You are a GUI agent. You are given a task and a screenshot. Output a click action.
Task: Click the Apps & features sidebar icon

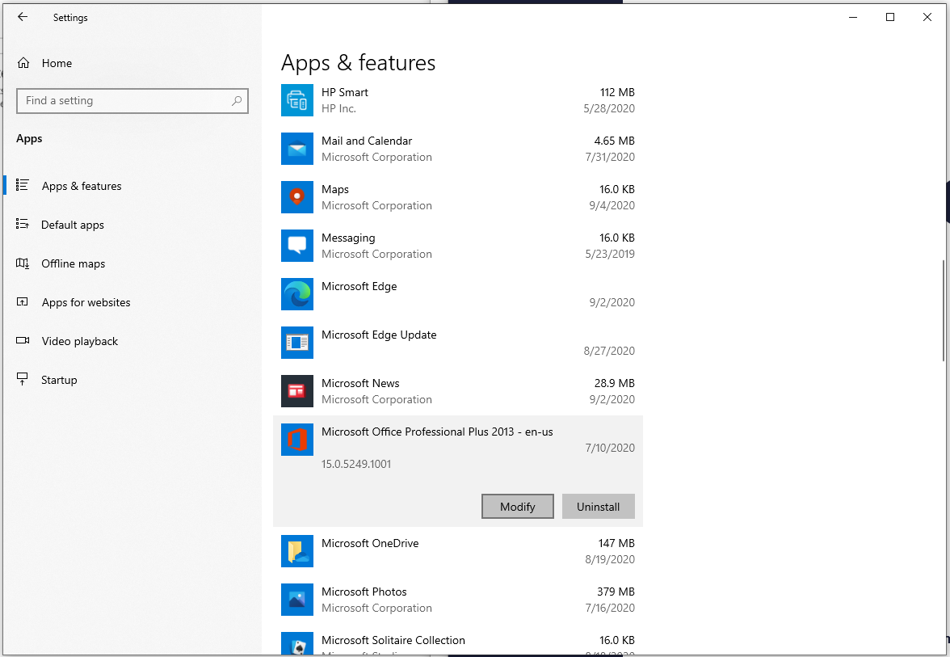click(23, 186)
